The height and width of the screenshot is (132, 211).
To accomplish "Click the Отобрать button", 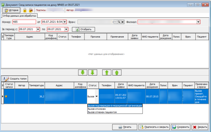I will (x=83, y=29).
